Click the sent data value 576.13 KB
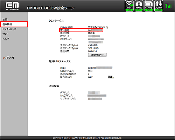 tap(93, 48)
